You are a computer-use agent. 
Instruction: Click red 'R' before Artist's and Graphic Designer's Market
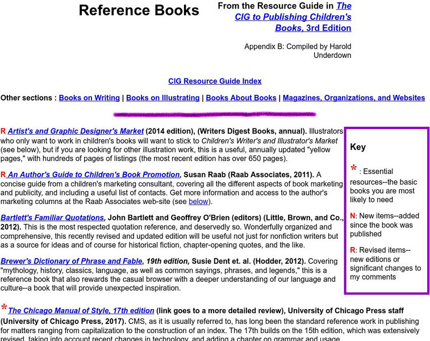(x=3, y=131)
